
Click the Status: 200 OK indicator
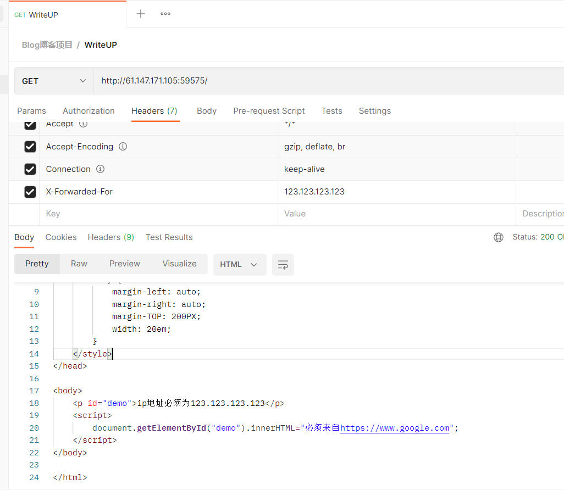538,237
